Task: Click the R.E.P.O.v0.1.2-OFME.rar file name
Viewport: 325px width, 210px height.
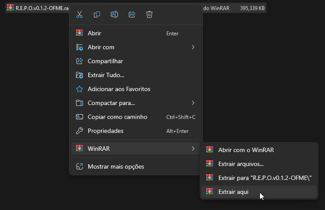Action: pyautogui.click(x=42, y=8)
